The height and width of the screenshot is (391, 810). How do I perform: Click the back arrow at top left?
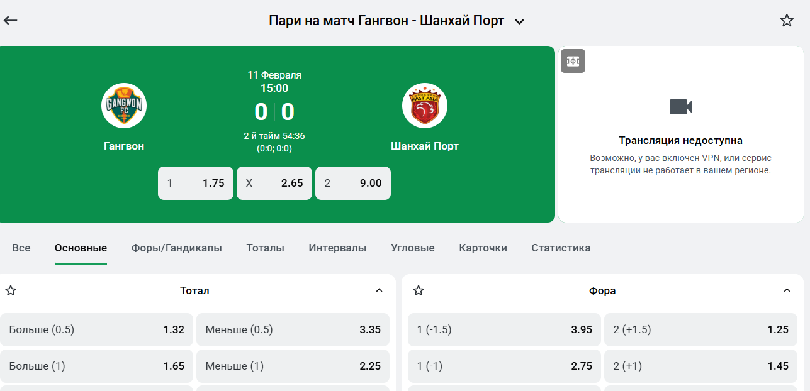coord(10,19)
